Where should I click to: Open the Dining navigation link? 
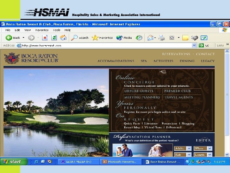(187, 61)
